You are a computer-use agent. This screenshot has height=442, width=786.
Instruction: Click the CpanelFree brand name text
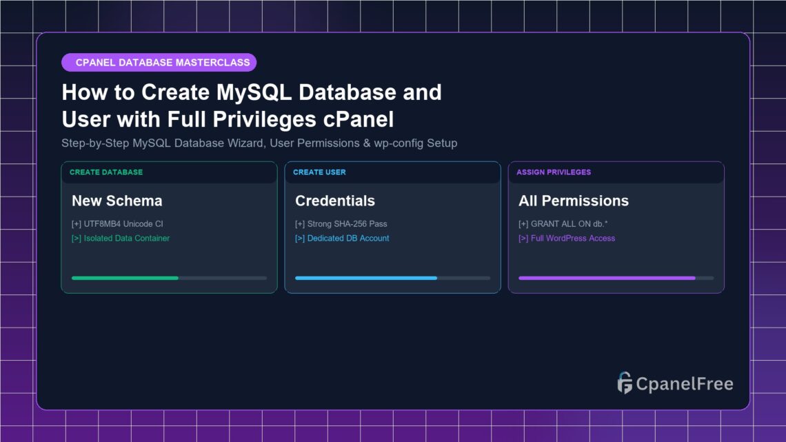click(x=684, y=384)
